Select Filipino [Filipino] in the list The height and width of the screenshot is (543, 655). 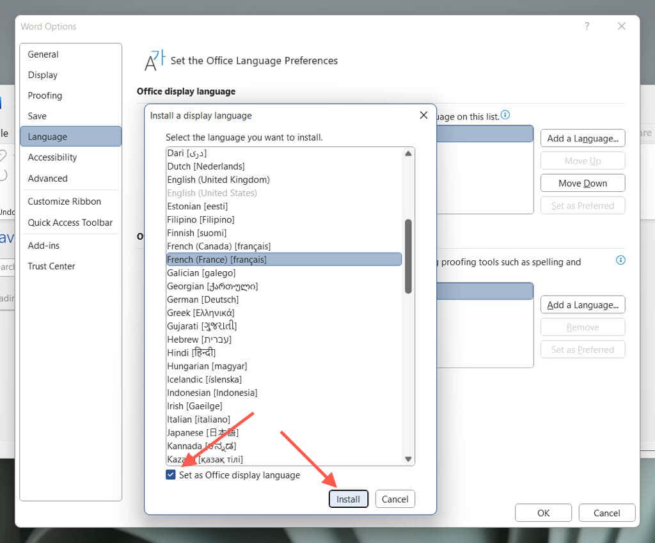(284, 220)
